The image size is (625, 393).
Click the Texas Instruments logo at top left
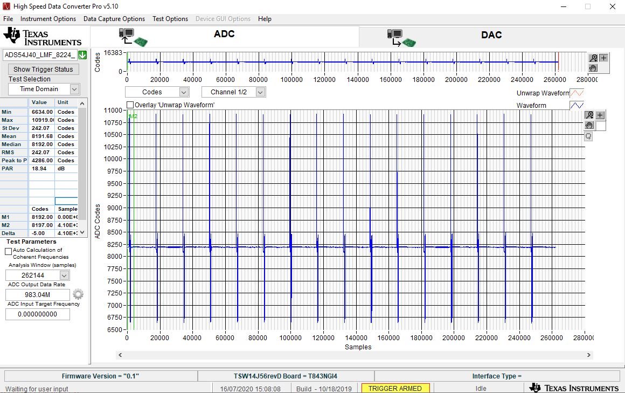(x=42, y=37)
